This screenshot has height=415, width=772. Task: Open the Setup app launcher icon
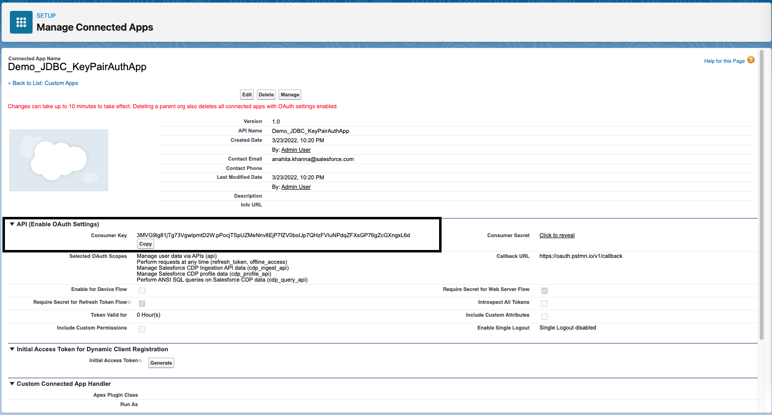tap(21, 22)
